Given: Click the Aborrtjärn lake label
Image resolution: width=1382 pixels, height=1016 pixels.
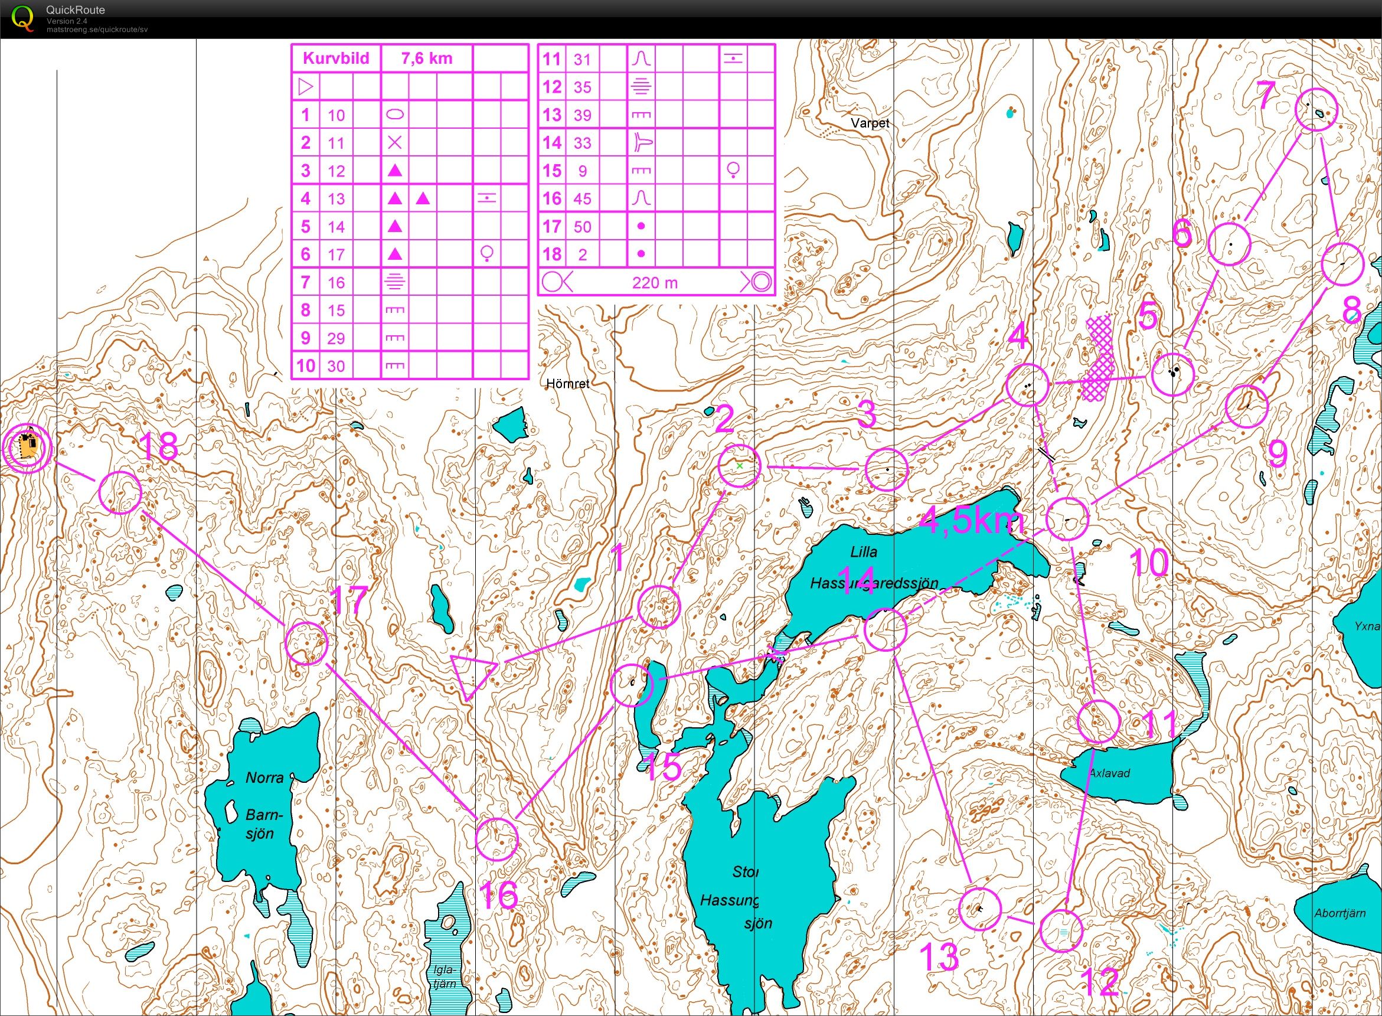Looking at the screenshot, I should coord(1340,913).
